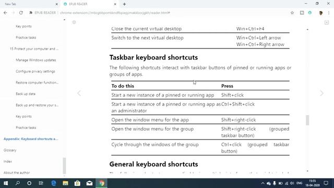Open Microsoft Store from taskbar
Image resolution: width=334 pixels, height=188 pixels.
(x=77, y=183)
